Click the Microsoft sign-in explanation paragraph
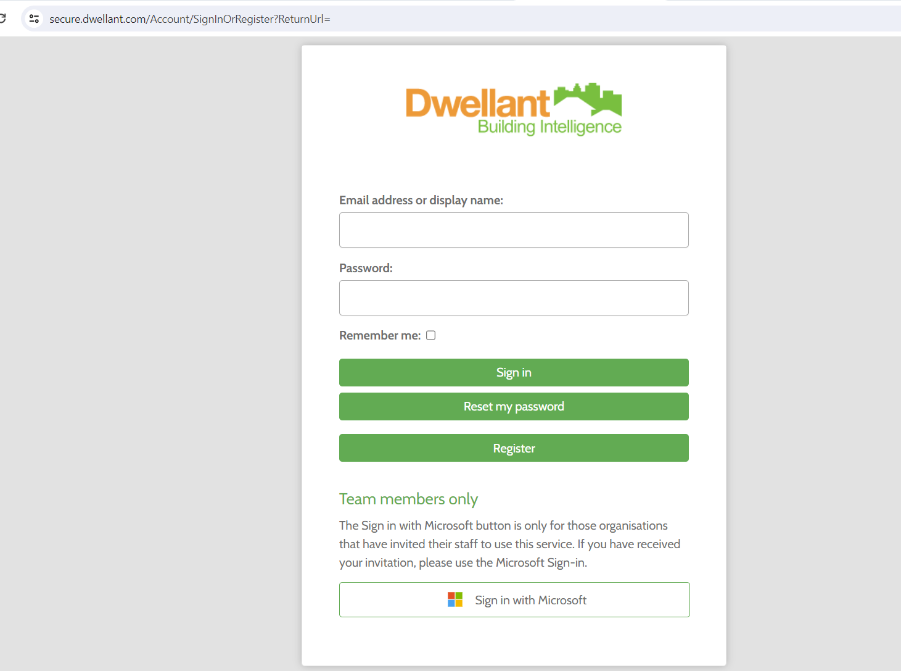The image size is (901, 671). coord(509,543)
